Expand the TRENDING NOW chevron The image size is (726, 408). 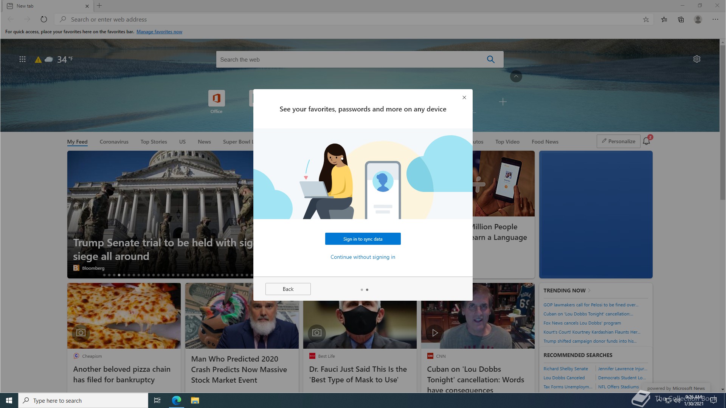[x=589, y=291]
